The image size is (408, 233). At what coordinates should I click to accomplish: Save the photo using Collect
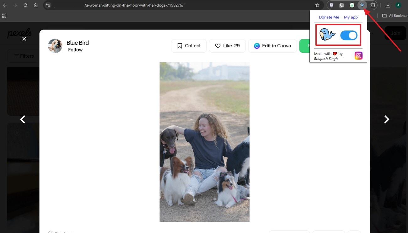(x=189, y=46)
